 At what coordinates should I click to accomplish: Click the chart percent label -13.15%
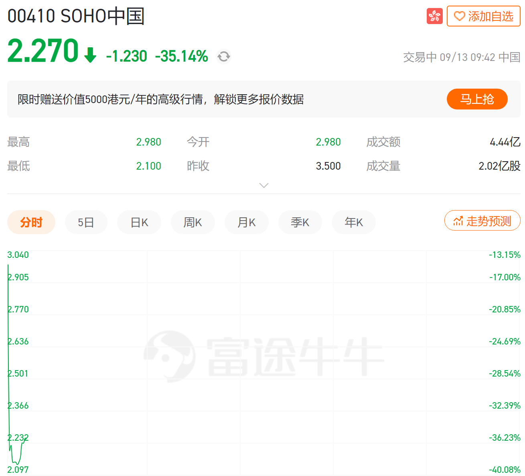[x=505, y=255]
